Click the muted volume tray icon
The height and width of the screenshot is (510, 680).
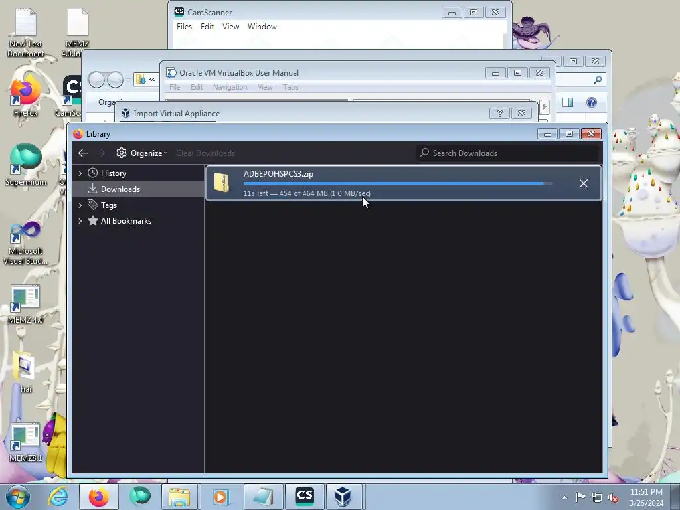613,497
